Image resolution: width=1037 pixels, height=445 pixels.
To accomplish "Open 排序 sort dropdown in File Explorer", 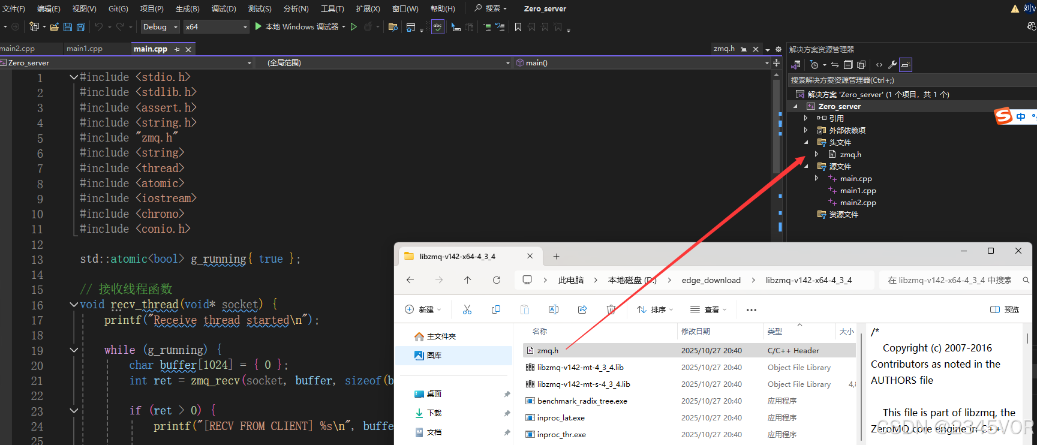I will pos(655,309).
